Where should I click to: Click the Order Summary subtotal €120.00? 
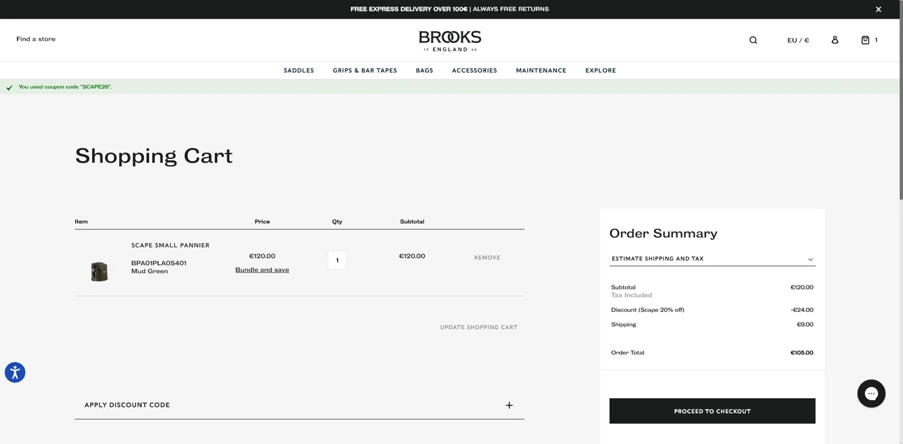[802, 288]
